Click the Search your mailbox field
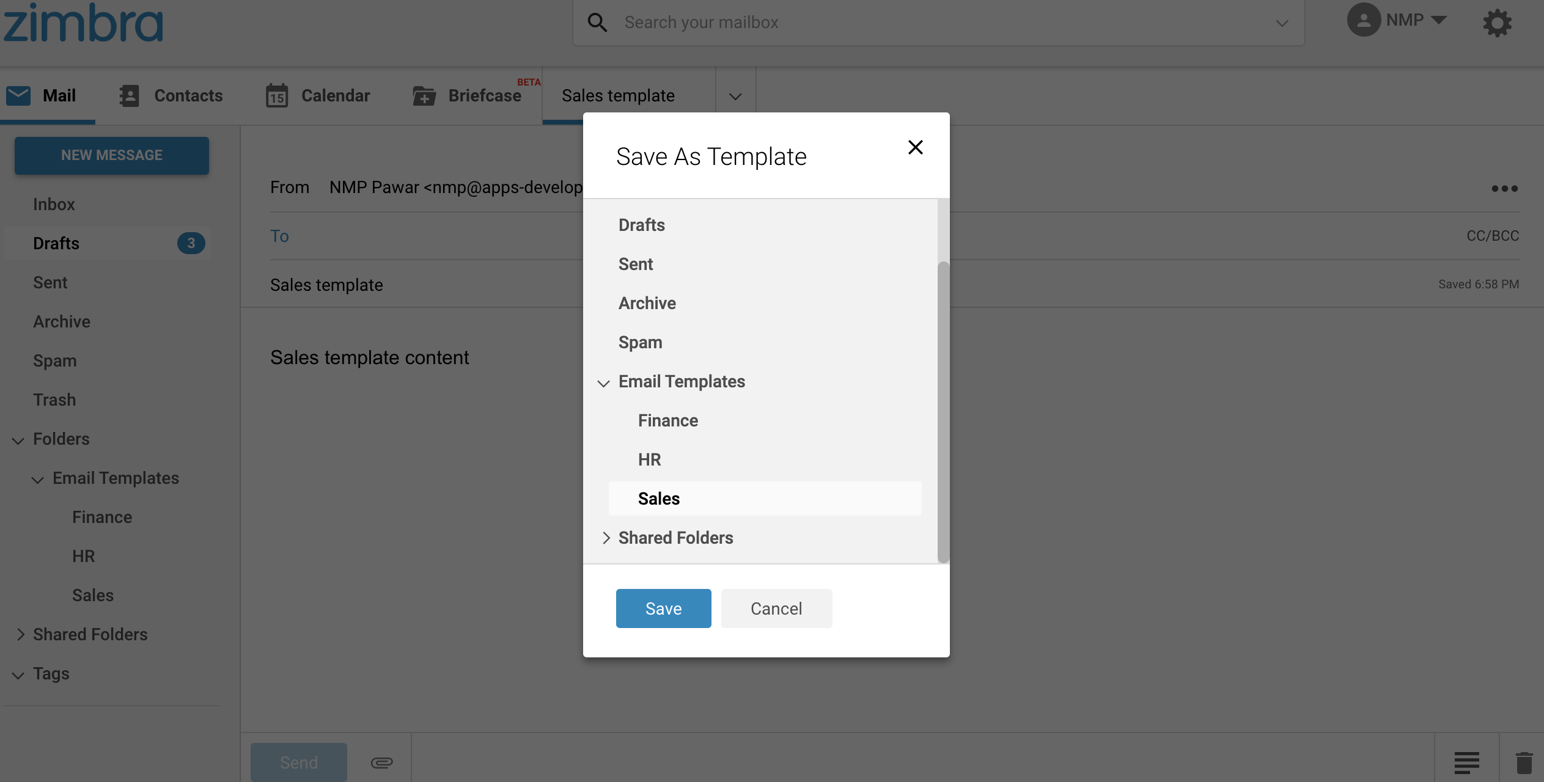1544x782 pixels. [917, 23]
